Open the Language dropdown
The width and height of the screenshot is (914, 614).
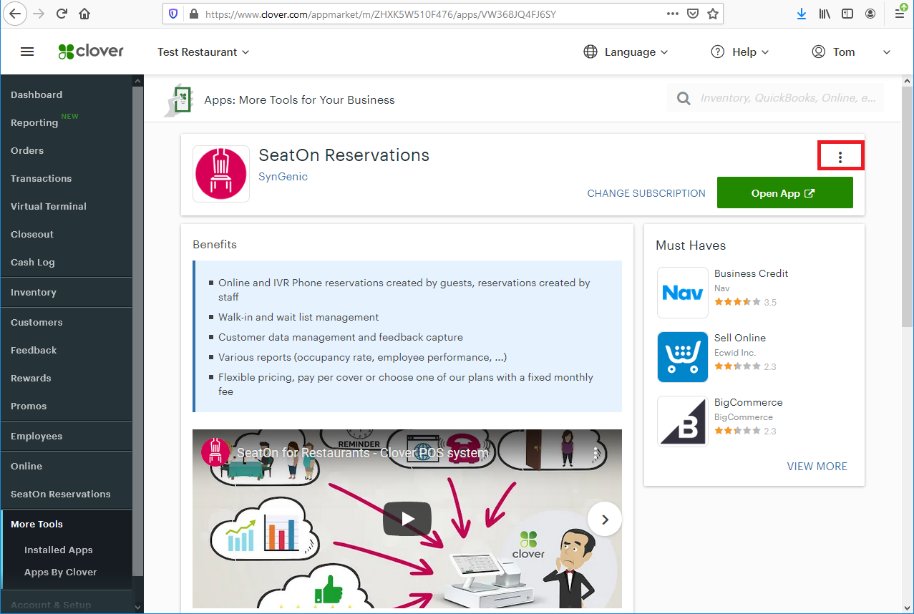tap(626, 52)
